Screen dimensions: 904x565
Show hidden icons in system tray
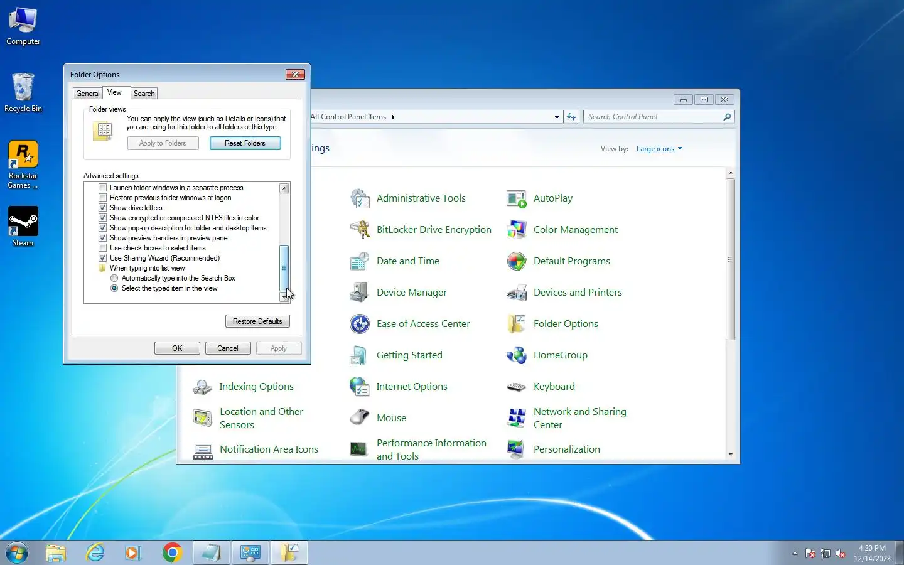795,553
